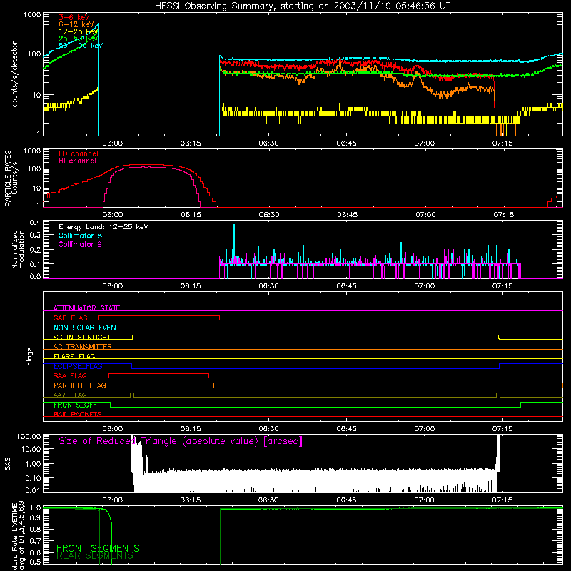Select the 3-6 keV legend entry
Screen dimensions: 571x571
(x=74, y=17)
